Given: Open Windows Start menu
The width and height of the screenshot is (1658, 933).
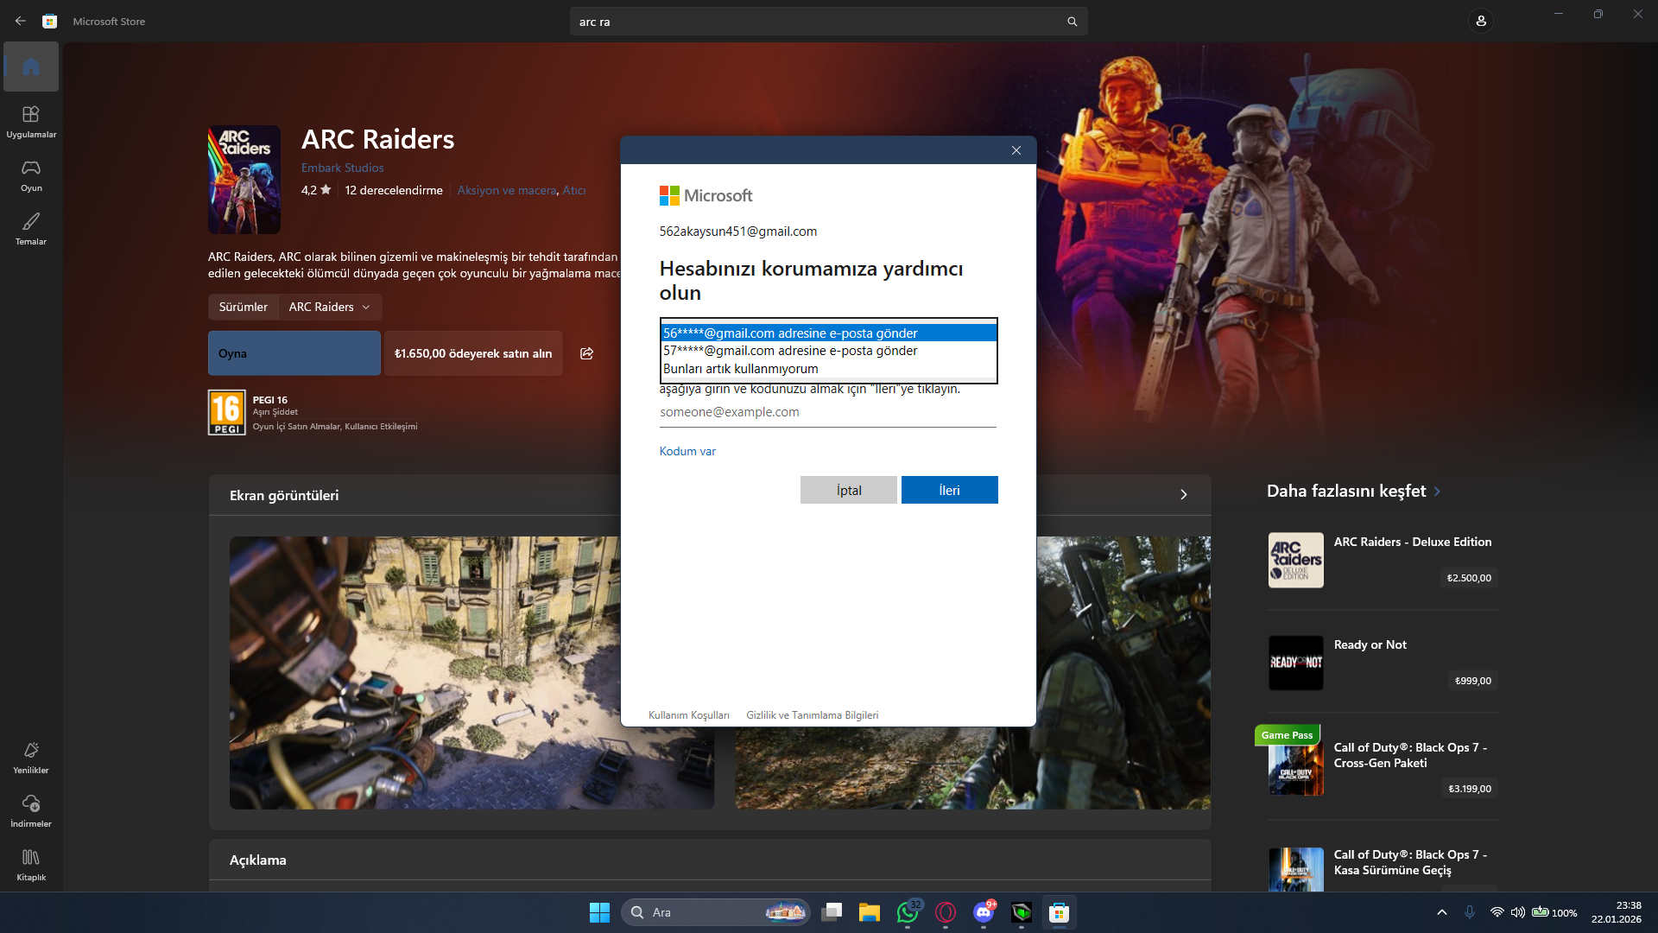Looking at the screenshot, I should [599, 912].
